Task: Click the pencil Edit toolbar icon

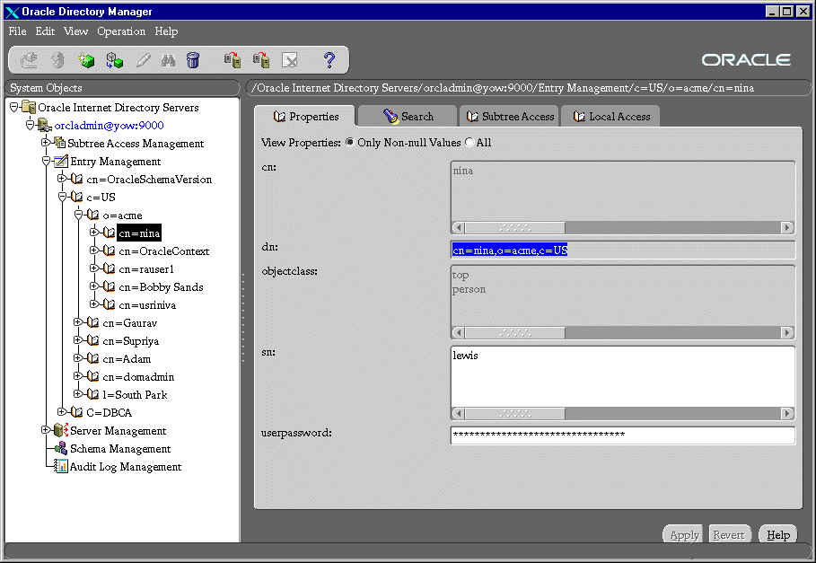Action: pos(142,60)
